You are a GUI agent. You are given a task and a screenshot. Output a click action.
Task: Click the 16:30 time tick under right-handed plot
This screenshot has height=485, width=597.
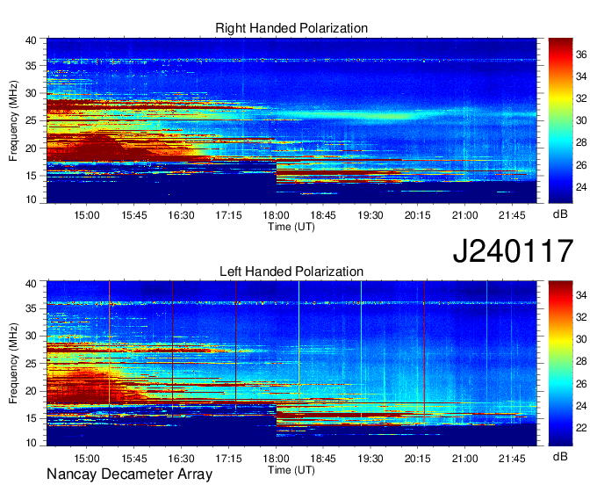(181, 215)
